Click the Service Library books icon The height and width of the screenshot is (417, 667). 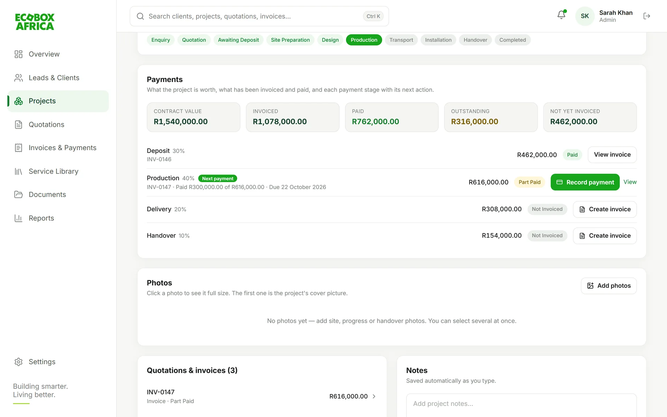coord(18,171)
